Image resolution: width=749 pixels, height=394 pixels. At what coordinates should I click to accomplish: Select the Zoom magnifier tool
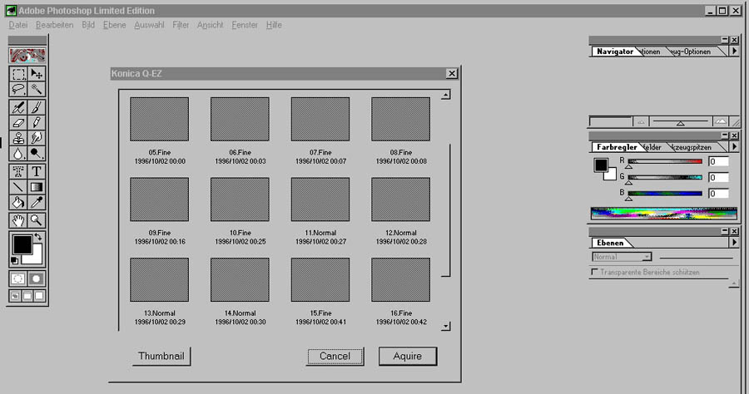click(37, 220)
